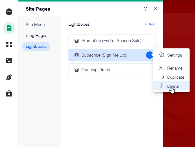Screen dimensions: 195x147
Task: Click the help question mark icon
Action: [145, 9]
